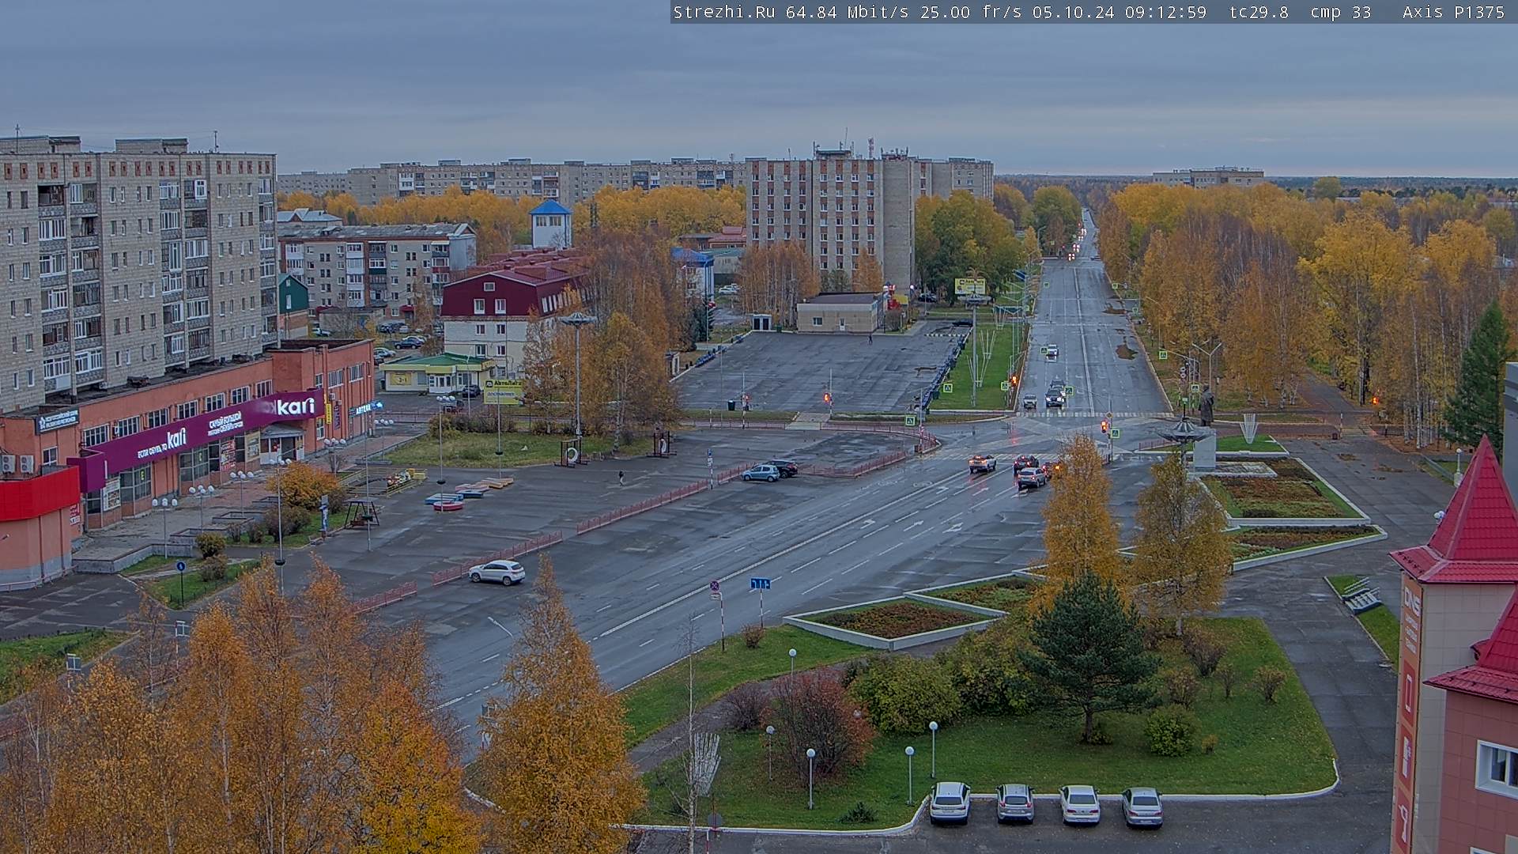This screenshot has height=854, width=1518.
Task: Click the 25.00 fr/s frame rate value
Action: (x=972, y=12)
